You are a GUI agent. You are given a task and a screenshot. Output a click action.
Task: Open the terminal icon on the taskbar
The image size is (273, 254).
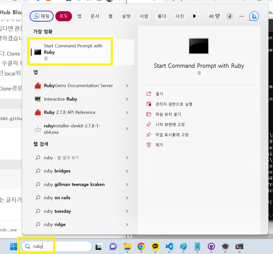pos(239,246)
